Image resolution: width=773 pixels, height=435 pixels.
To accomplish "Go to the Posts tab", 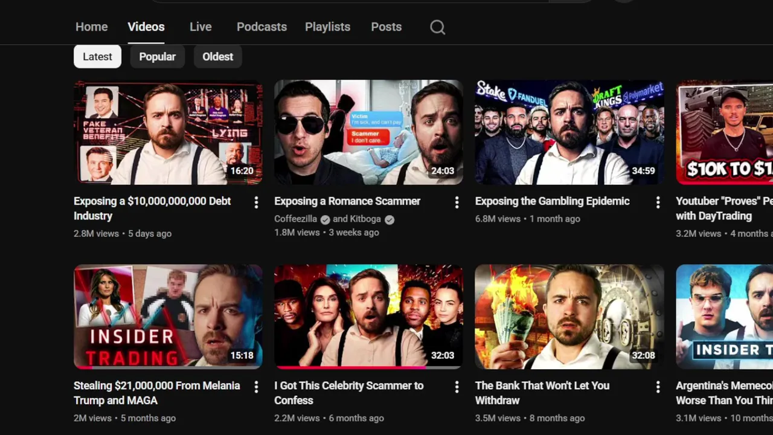I will point(386,27).
